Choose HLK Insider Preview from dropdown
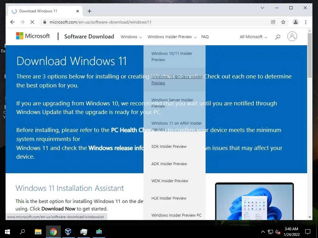Image resolution: width=318 pixels, height=238 pixels. (175, 198)
